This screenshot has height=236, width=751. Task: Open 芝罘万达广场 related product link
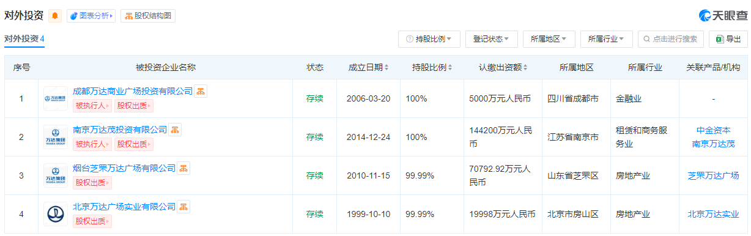(713, 175)
